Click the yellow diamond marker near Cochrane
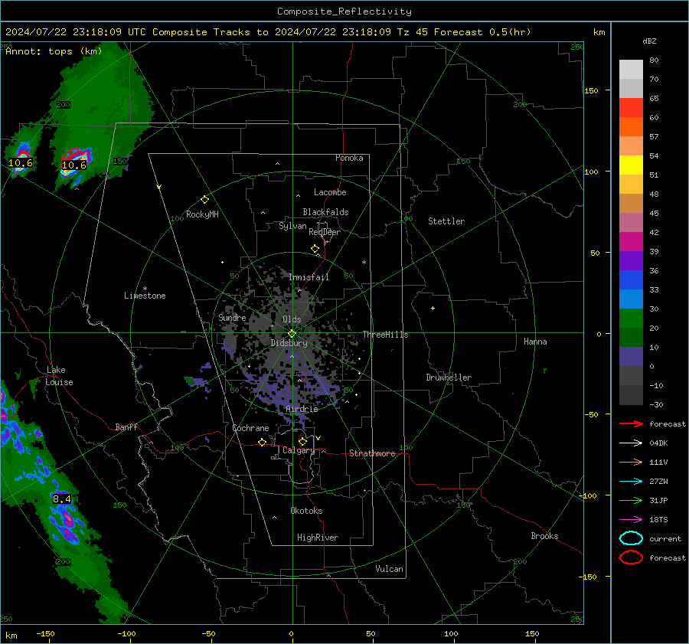 coord(262,442)
